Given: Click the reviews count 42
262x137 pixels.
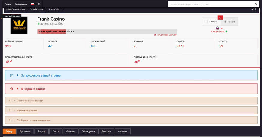Looking at the screenshot, I should coord(50,46).
